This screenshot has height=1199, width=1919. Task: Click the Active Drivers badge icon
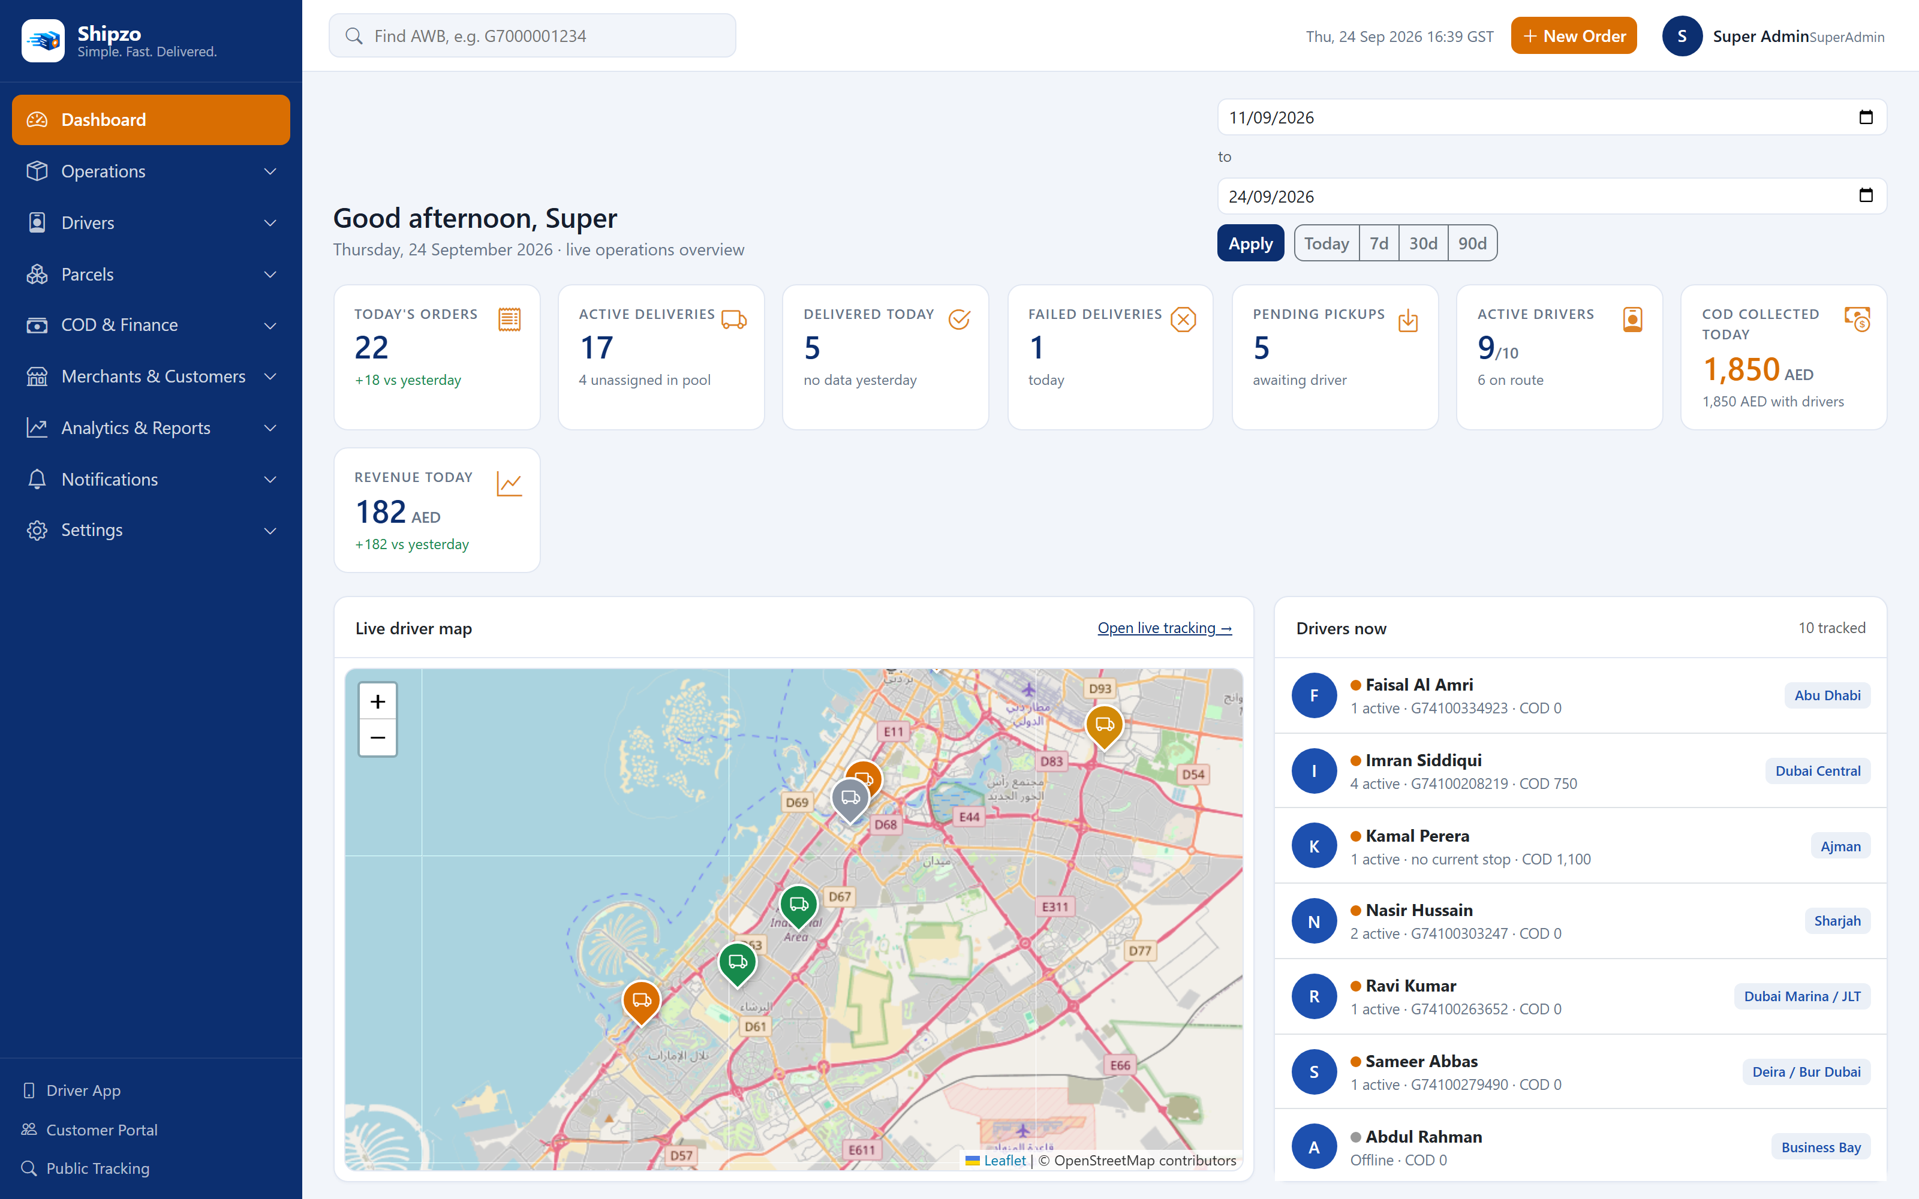(x=1633, y=320)
